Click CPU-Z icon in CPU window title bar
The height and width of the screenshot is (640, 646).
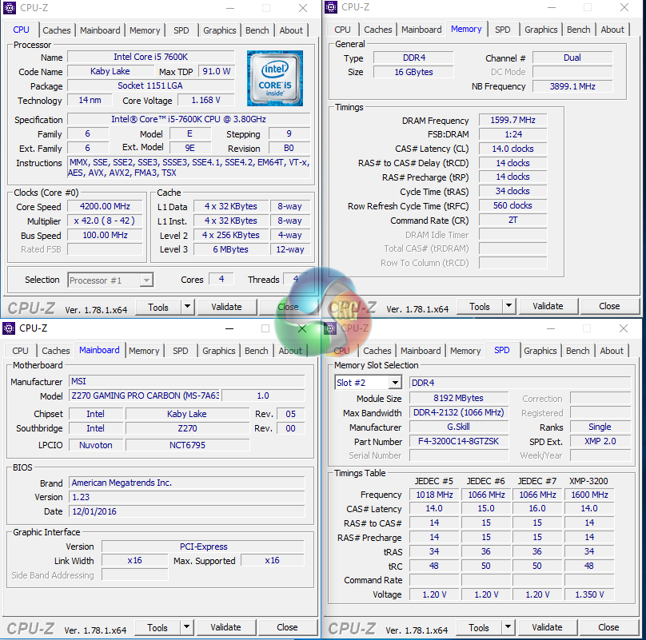tap(9, 9)
